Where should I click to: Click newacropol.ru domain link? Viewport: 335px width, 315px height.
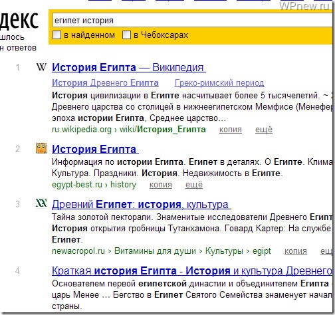point(78,251)
